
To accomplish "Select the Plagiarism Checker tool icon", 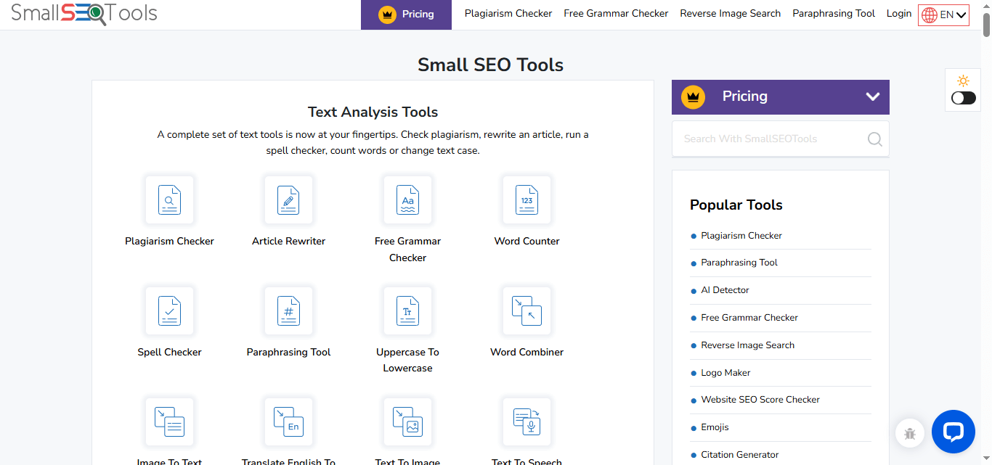I will (x=169, y=199).
